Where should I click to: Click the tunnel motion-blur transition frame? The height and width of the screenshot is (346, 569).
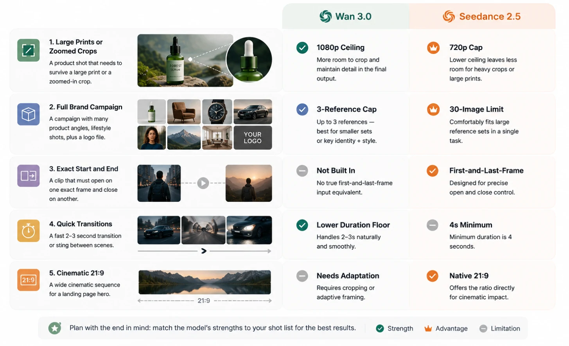[203, 230]
